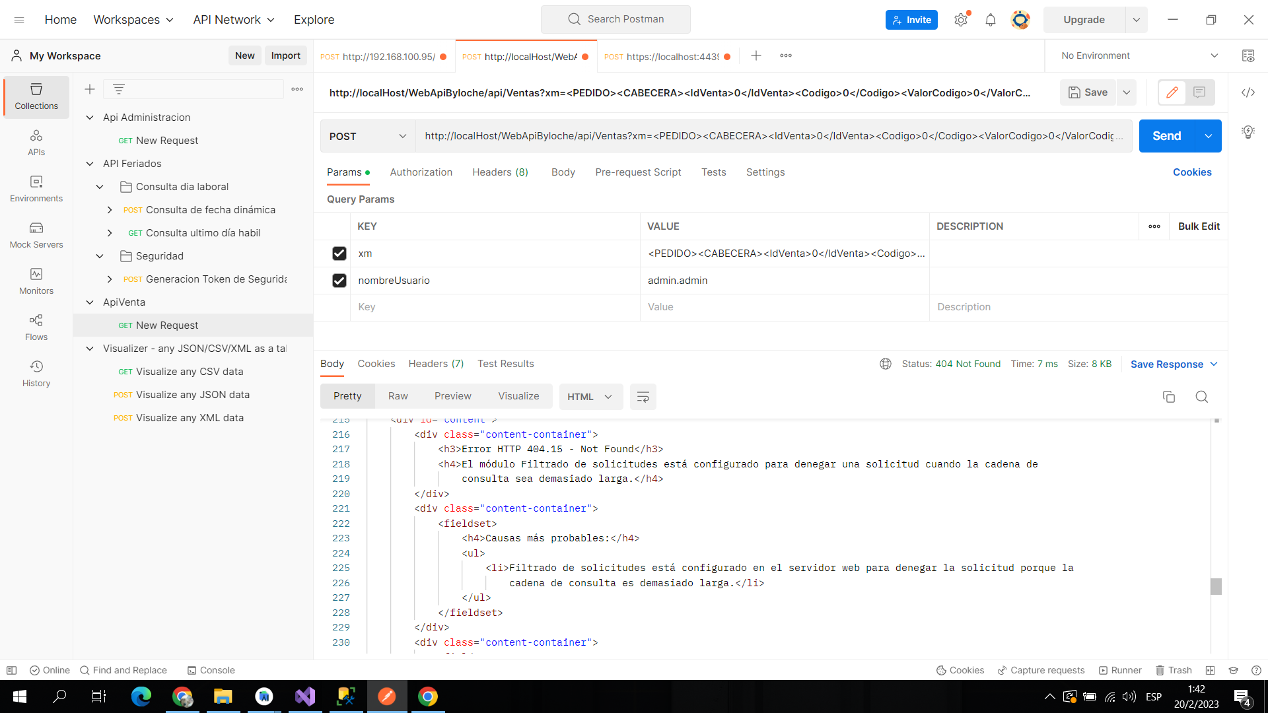
Task: Open the Collections sidebar panel
Action: point(36,96)
